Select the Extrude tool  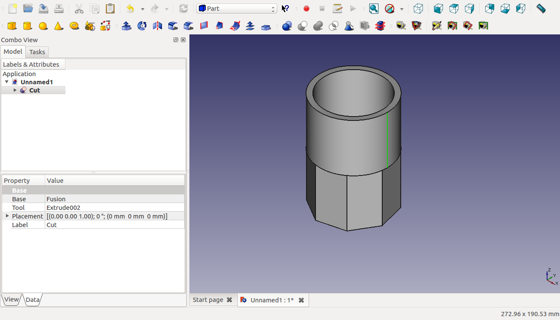point(126,26)
